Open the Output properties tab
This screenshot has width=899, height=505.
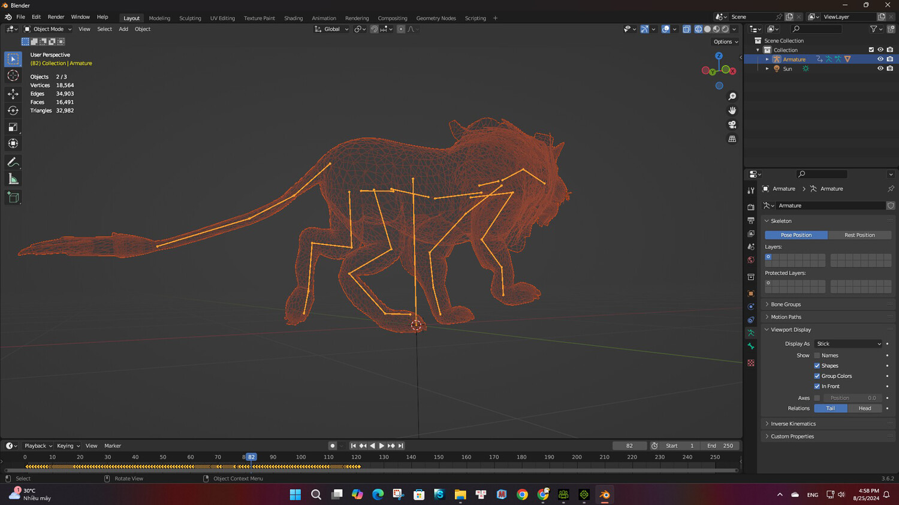tap(751, 220)
